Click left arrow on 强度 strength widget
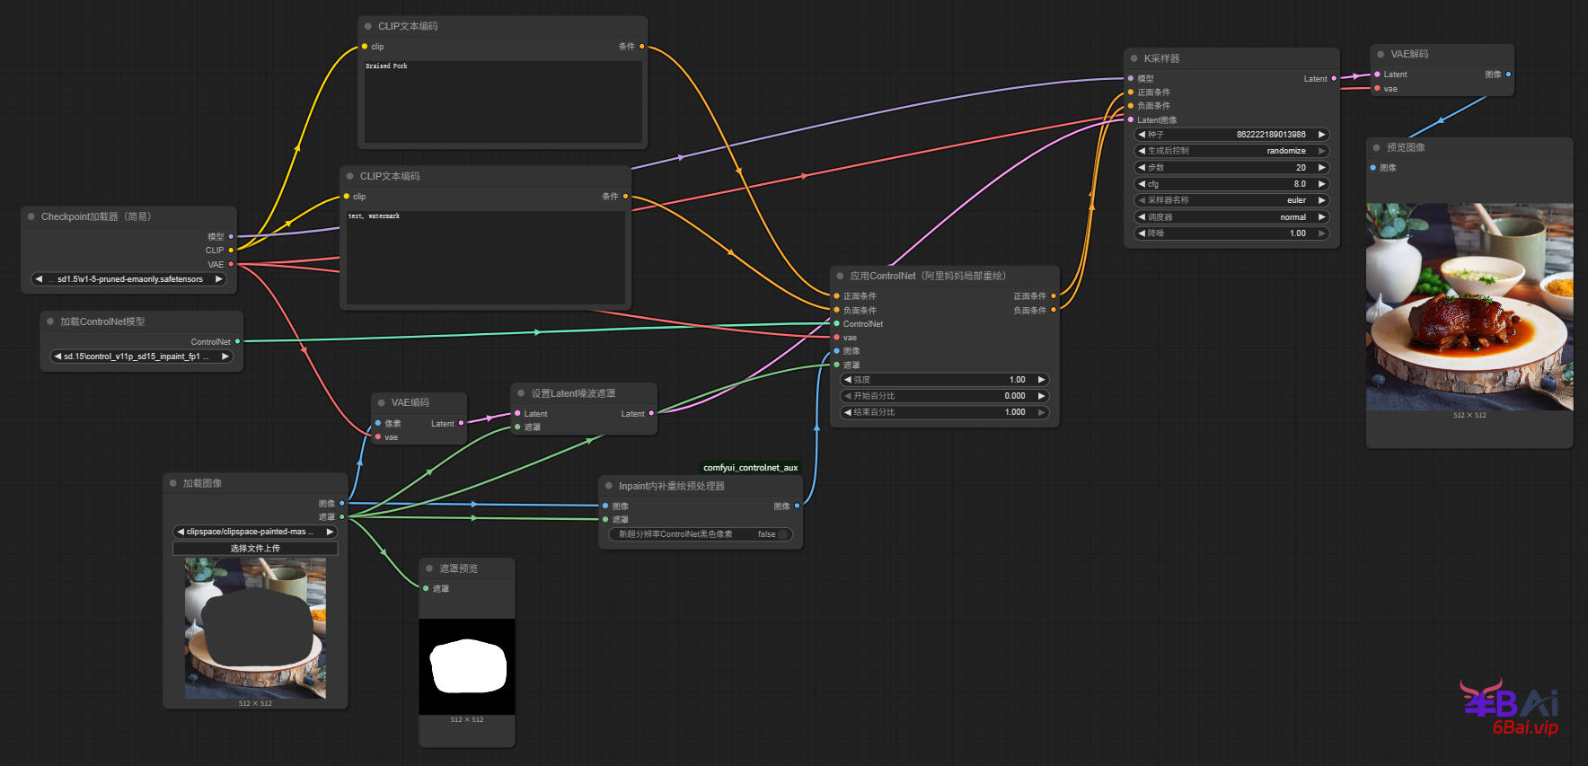Screen dimensions: 1588x766 (847, 380)
